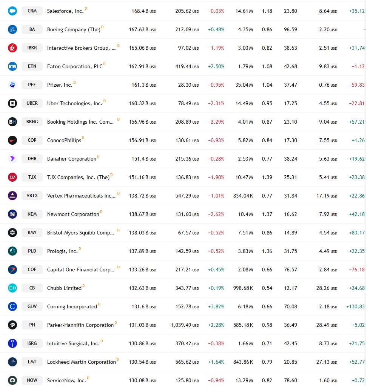Select the COP ticker badge
Screen dimensions: 367x386
[32, 140]
